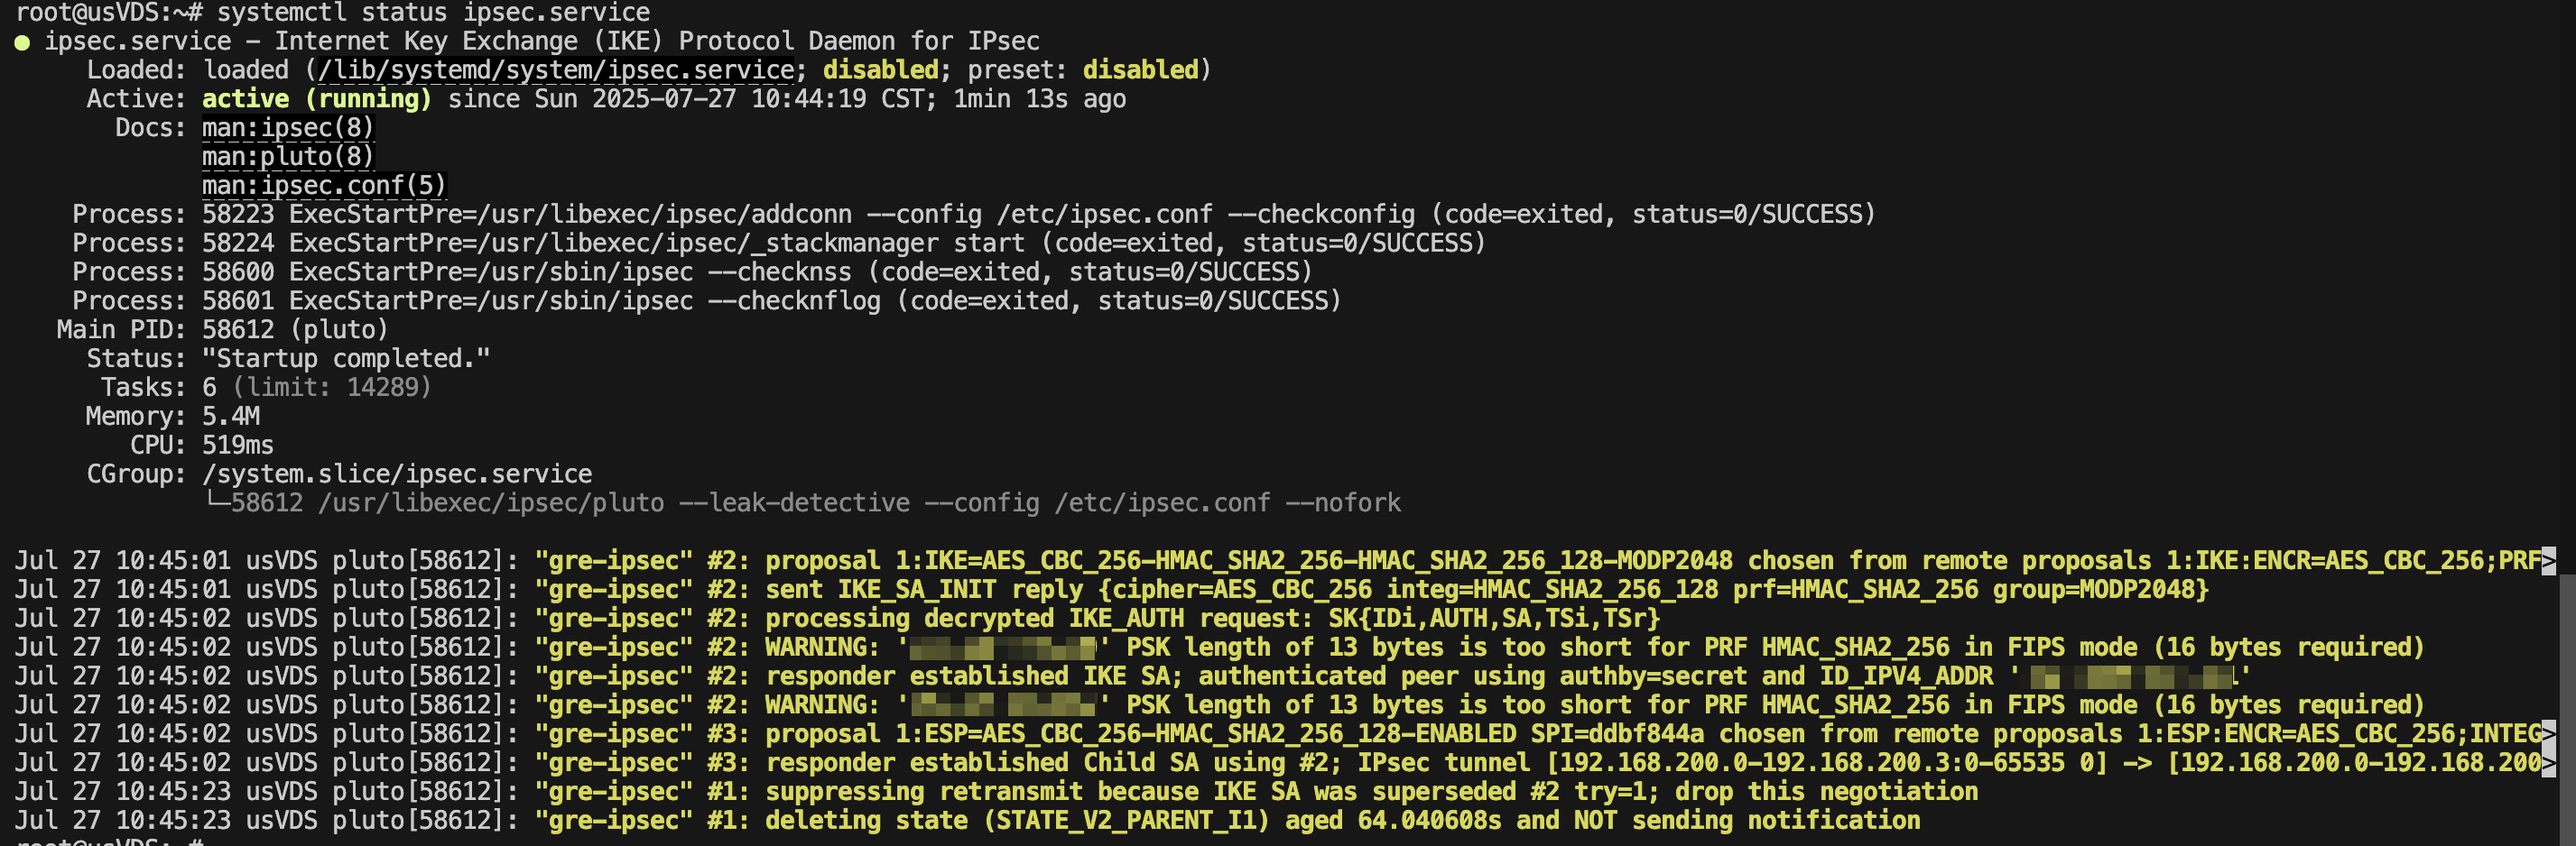The height and width of the screenshot is (846, 2576).
Task: Click the truncation arrow on the ESP proposal line
Action: [2548, 734]
